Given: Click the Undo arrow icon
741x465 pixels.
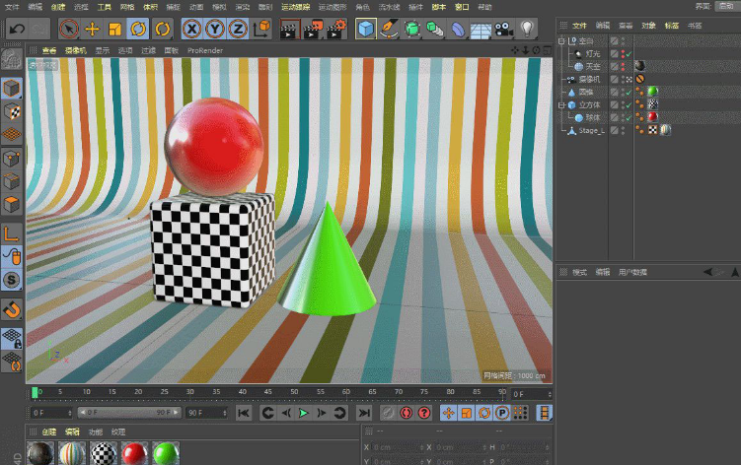Looking at the screenshot, I should pyautogui.click(x=17, y=29).
